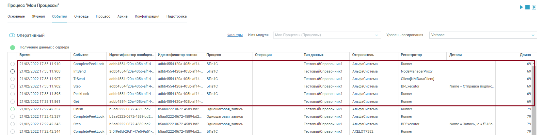
Task: Stop the process with the square icon
Action: (527, 7)
